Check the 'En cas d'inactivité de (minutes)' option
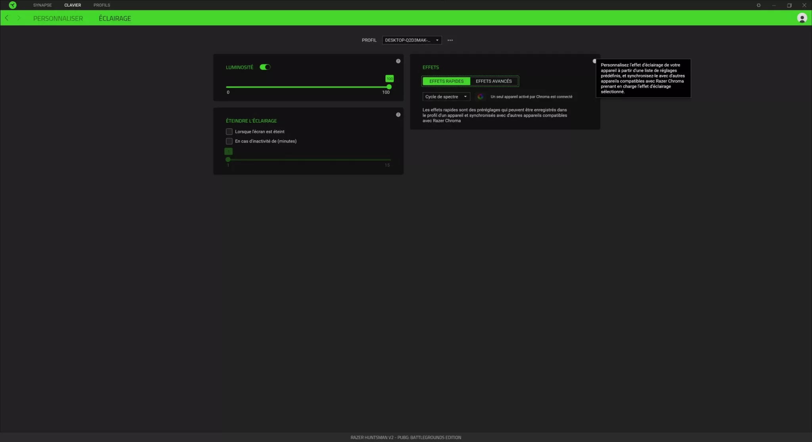The image size is (812, 442). [x=229, y=141]
